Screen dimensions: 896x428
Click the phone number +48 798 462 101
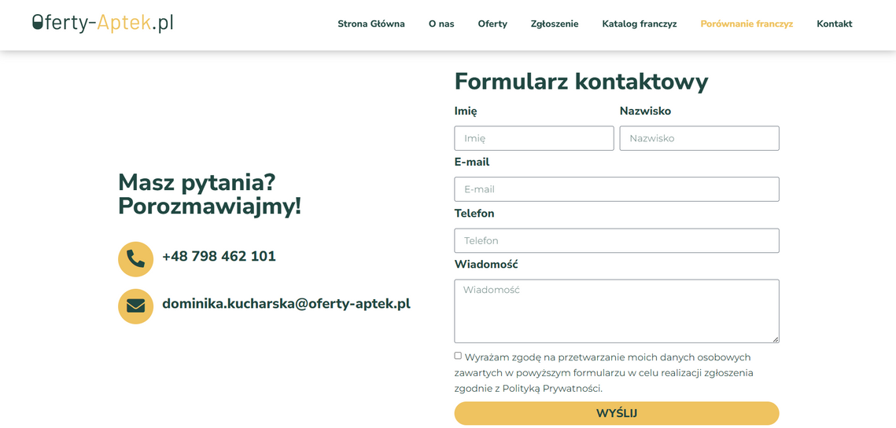click(x=219, y=257)
